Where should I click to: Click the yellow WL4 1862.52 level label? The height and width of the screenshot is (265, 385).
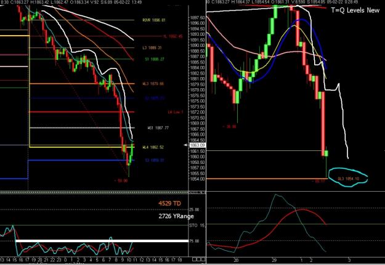point(153,147)
